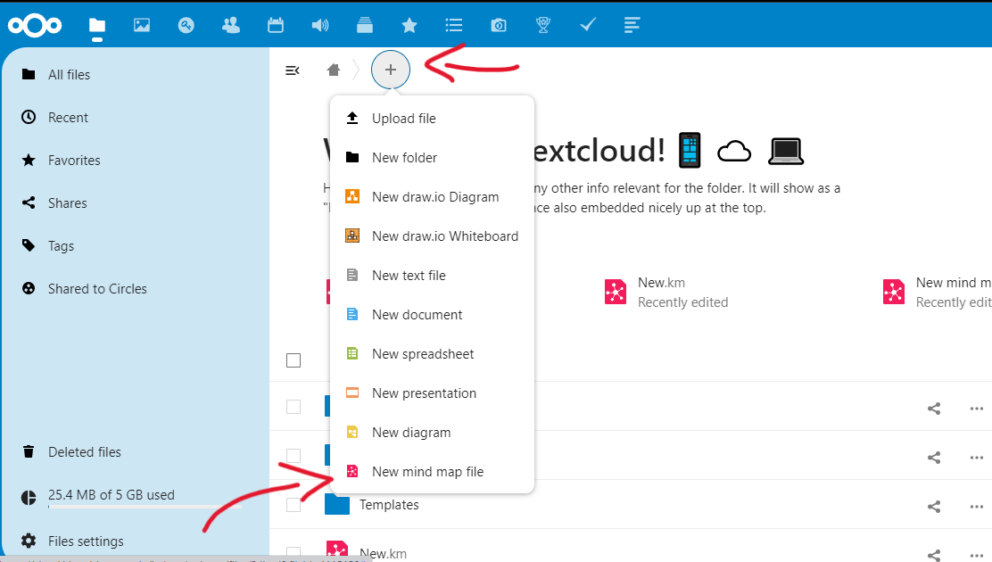992x562 pixels.
Task: Check the box beside New.km file row
Action: (294, 553)
